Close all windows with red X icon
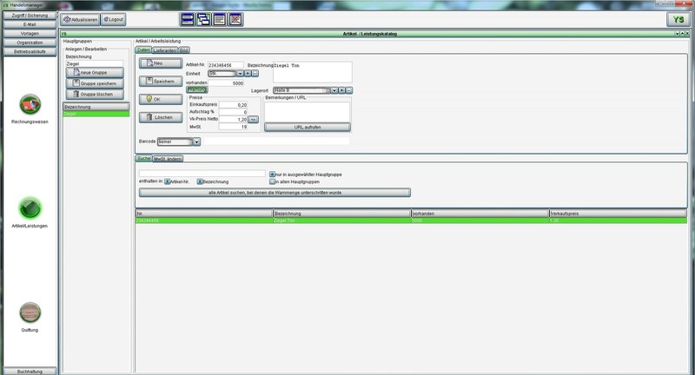 click(x=235, y=19)
